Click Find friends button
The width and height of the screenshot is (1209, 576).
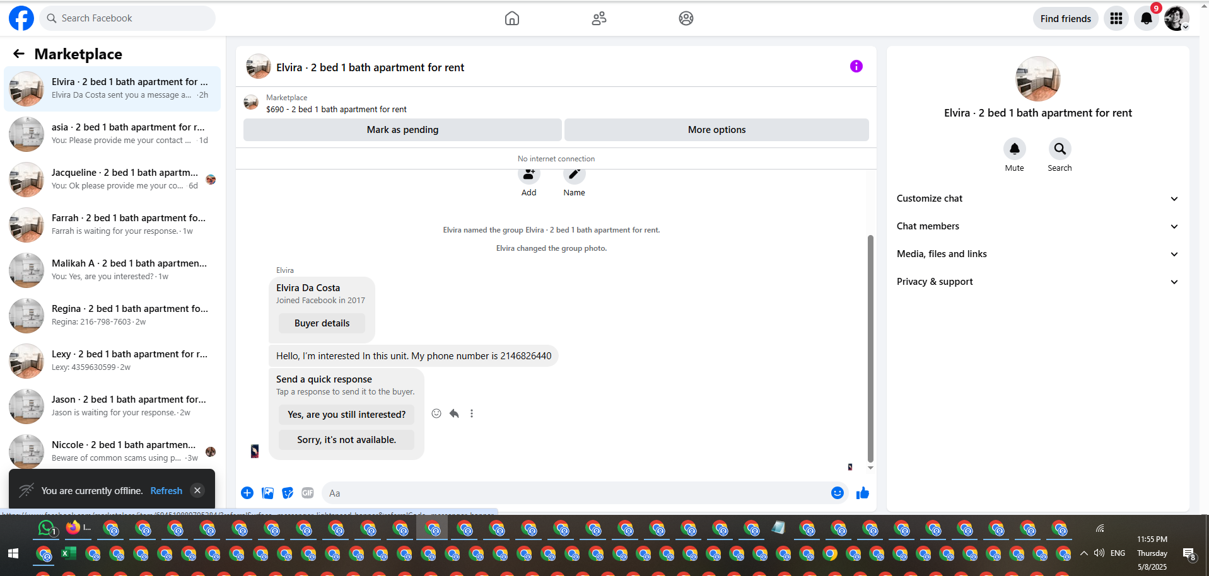coord(1066,18)
